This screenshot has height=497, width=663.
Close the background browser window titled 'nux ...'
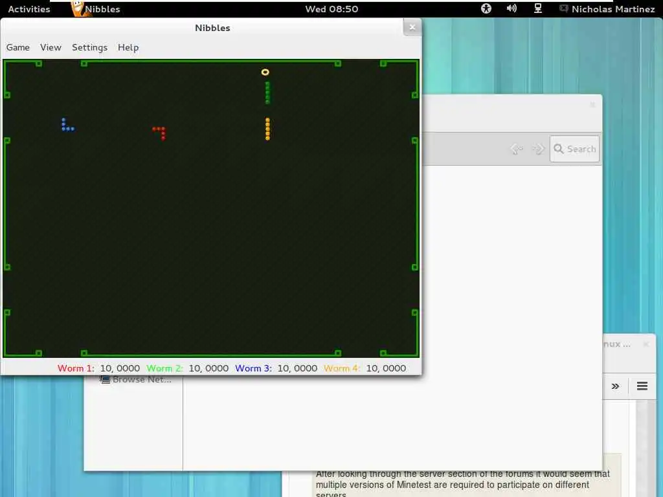tap(646, 344)
